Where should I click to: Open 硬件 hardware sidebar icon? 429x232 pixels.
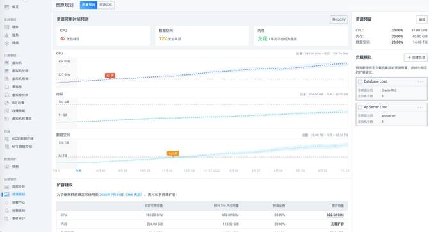pyautogui.click(x=7, y=27)
